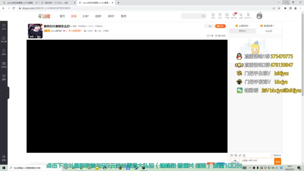Click the page vertical scrollbar
The height and width of the screenshot is (171, 304).
pyautogui.click(x=302, y=54)
